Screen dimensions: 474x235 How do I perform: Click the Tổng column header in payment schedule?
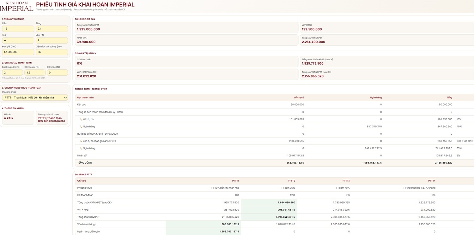(x=449, y=98)
